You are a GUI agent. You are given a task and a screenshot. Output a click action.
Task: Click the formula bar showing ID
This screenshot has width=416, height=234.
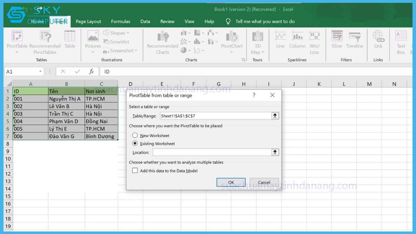(257, 71)
